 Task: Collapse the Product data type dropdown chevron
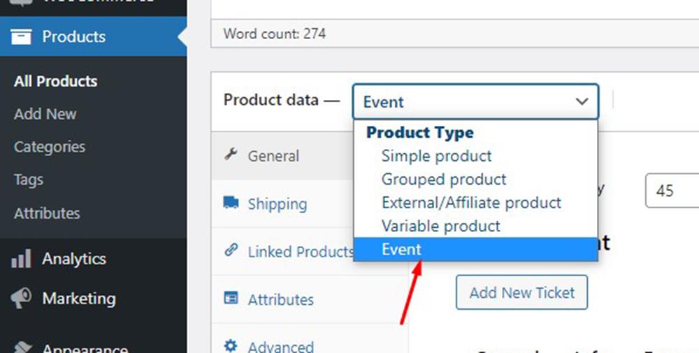tap(582, 101)
